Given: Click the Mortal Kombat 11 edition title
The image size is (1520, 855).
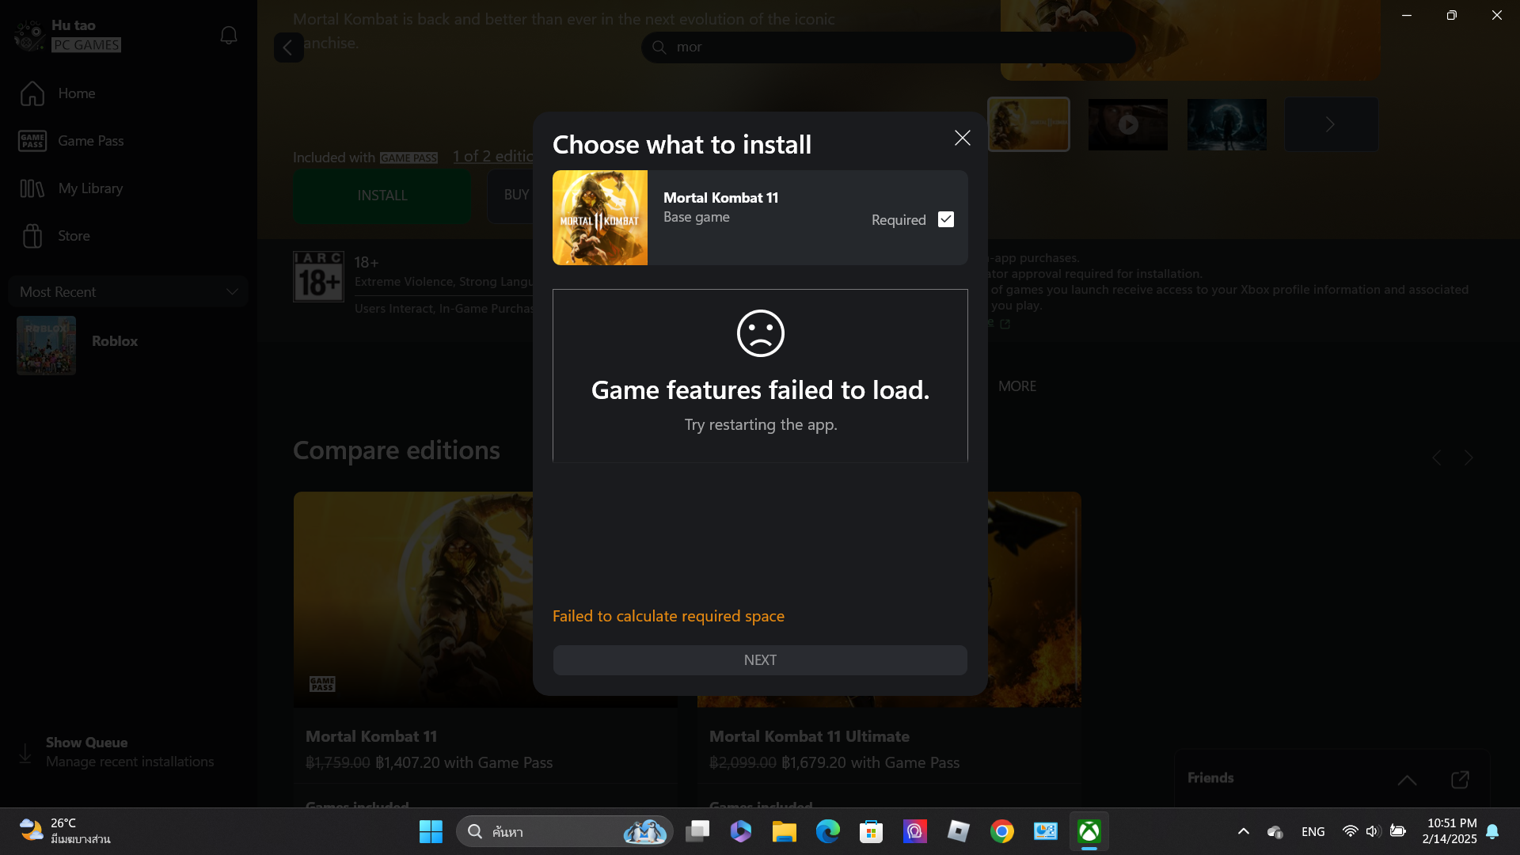Looking at the screenshot, I should (x=371, y=736).
